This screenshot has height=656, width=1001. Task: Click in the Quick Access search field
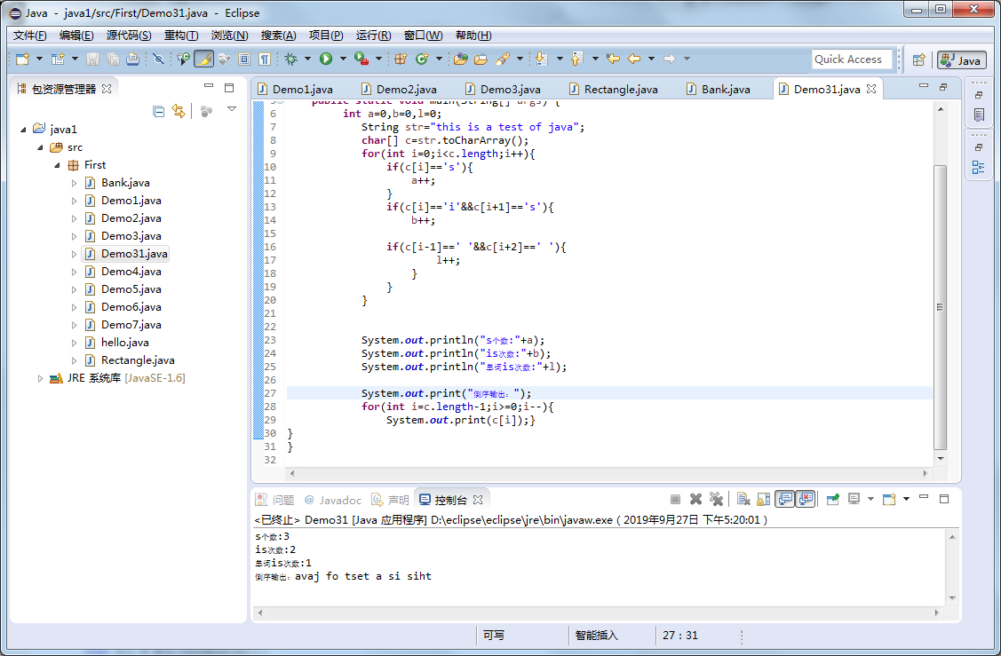[x=852, y=59]
